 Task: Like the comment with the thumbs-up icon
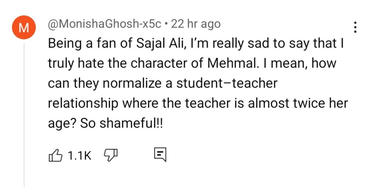click(x=55, y=155)
